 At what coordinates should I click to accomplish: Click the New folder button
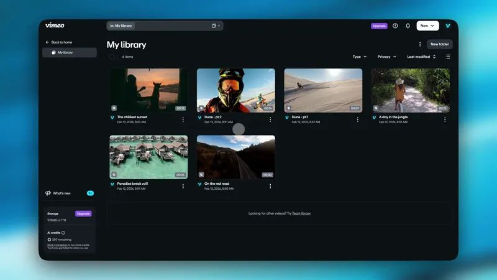439,44
